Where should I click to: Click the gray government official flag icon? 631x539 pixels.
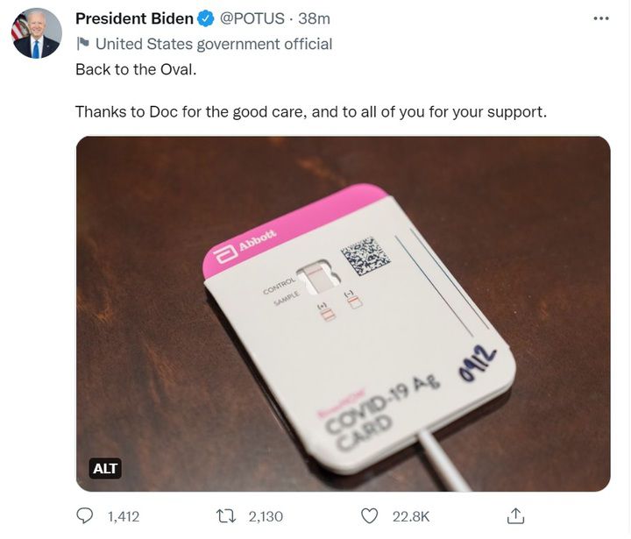coord(83,44)
